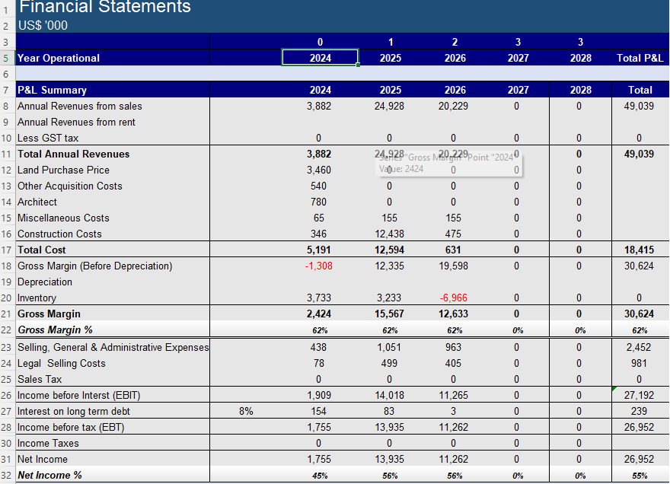
Task: Select "Selling, General & Administrative Expenses" label
Action: (x=113, y=347)
